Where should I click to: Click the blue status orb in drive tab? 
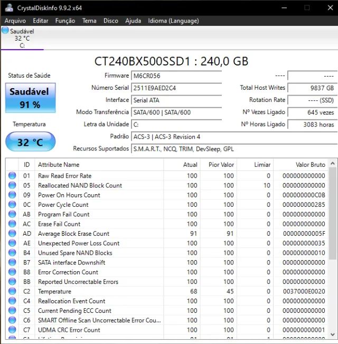tap(5, 31)
